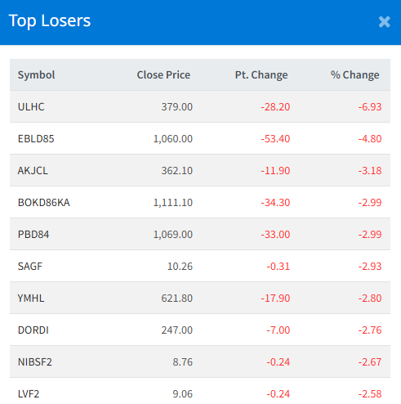Select the NIBSF2 symbol
This screenshot has width=401, height=404.
pyautogui.click(x=34, y=362)
